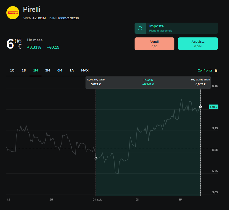Click the 5,95 price axis label

tap(215, 128)
